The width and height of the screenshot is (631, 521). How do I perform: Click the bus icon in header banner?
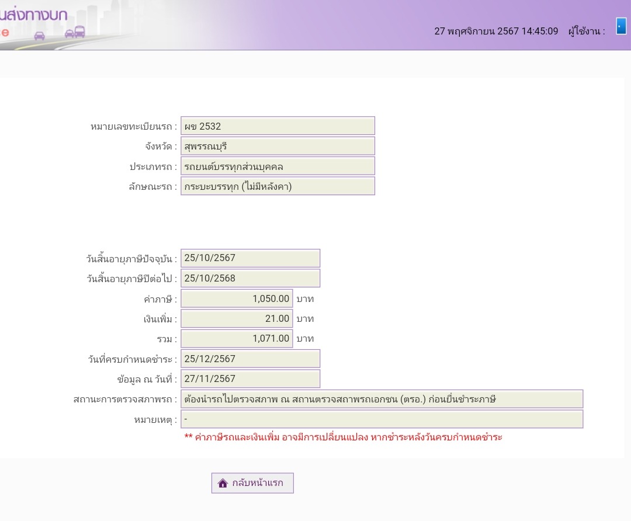(79, 32)
